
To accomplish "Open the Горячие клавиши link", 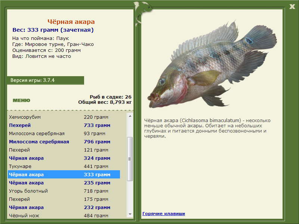I will pos(164,214).
